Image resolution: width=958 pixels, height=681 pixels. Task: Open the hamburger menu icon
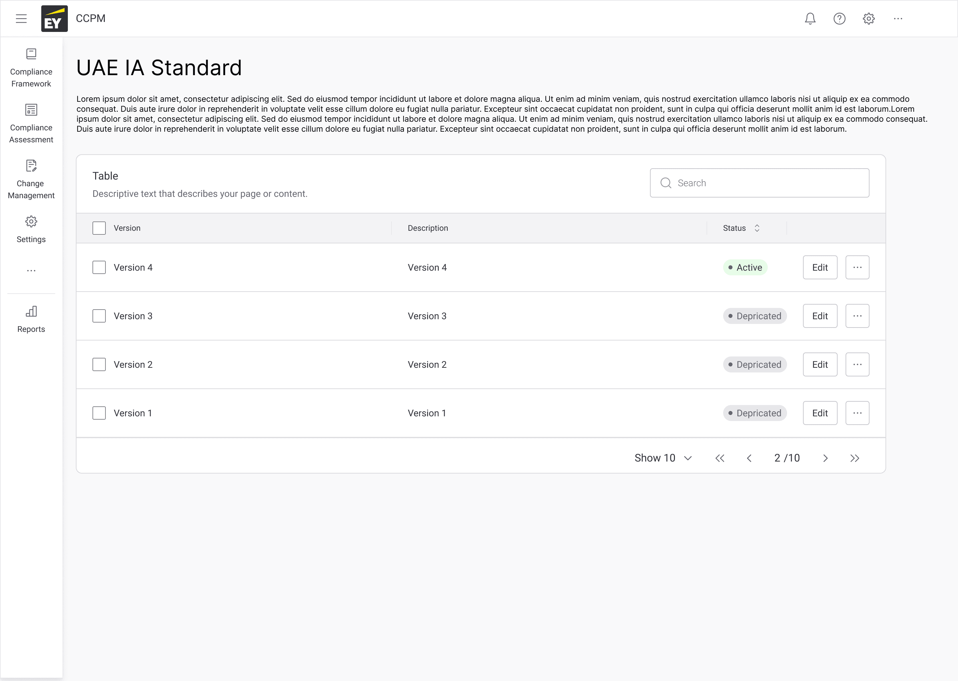21,18
